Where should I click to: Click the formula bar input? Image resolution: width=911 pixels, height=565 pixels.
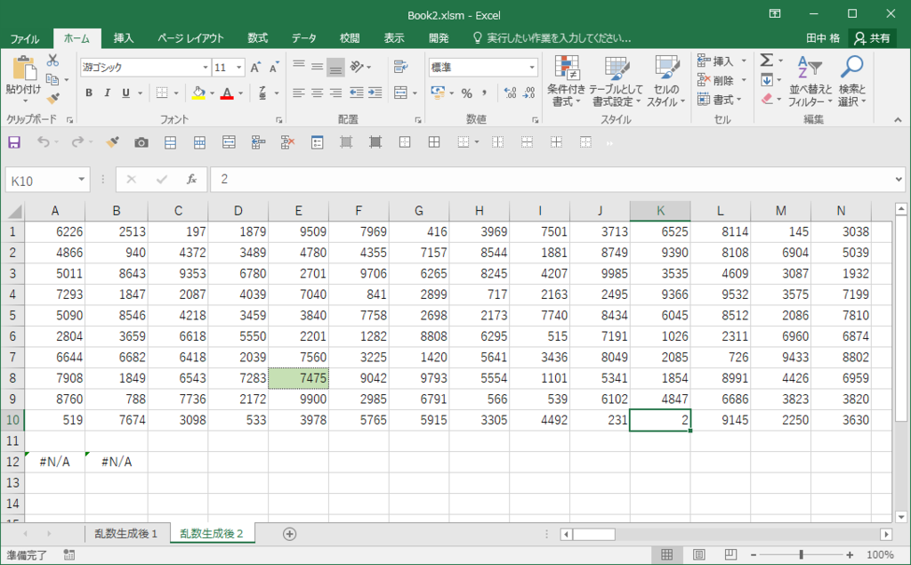click(552, 180)
